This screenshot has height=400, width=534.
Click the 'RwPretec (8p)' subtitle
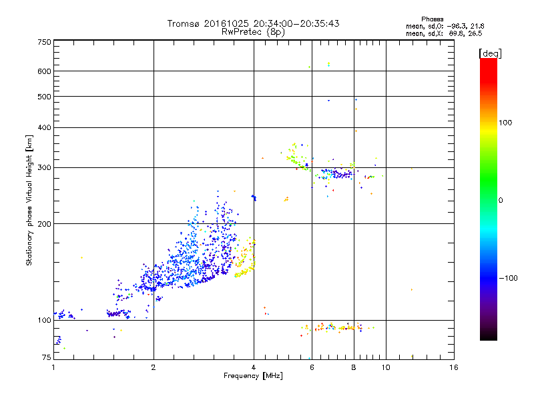click(x=253, y=32)
